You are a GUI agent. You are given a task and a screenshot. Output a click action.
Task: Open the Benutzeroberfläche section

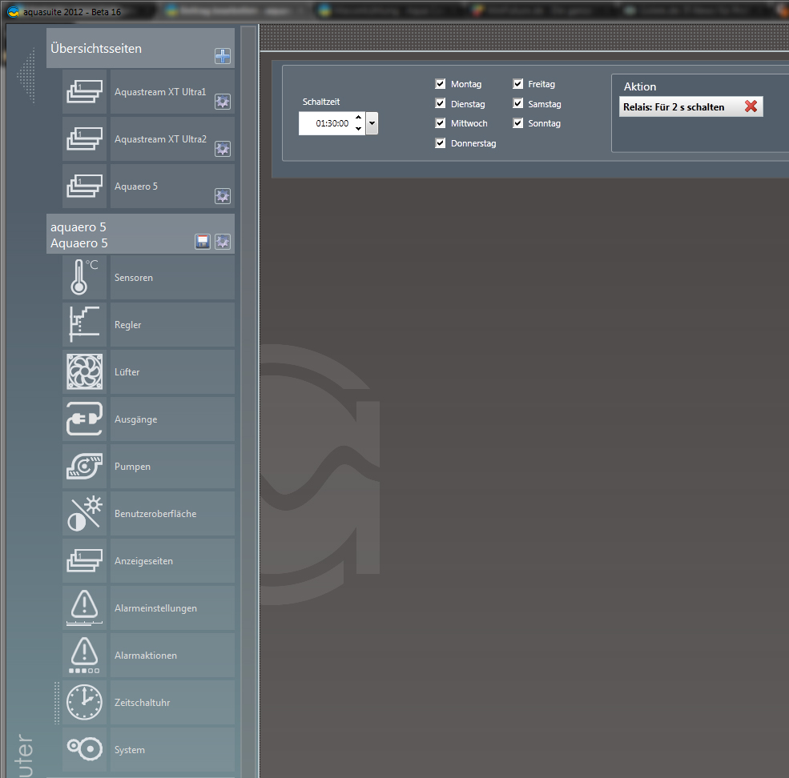coord(172,514)
